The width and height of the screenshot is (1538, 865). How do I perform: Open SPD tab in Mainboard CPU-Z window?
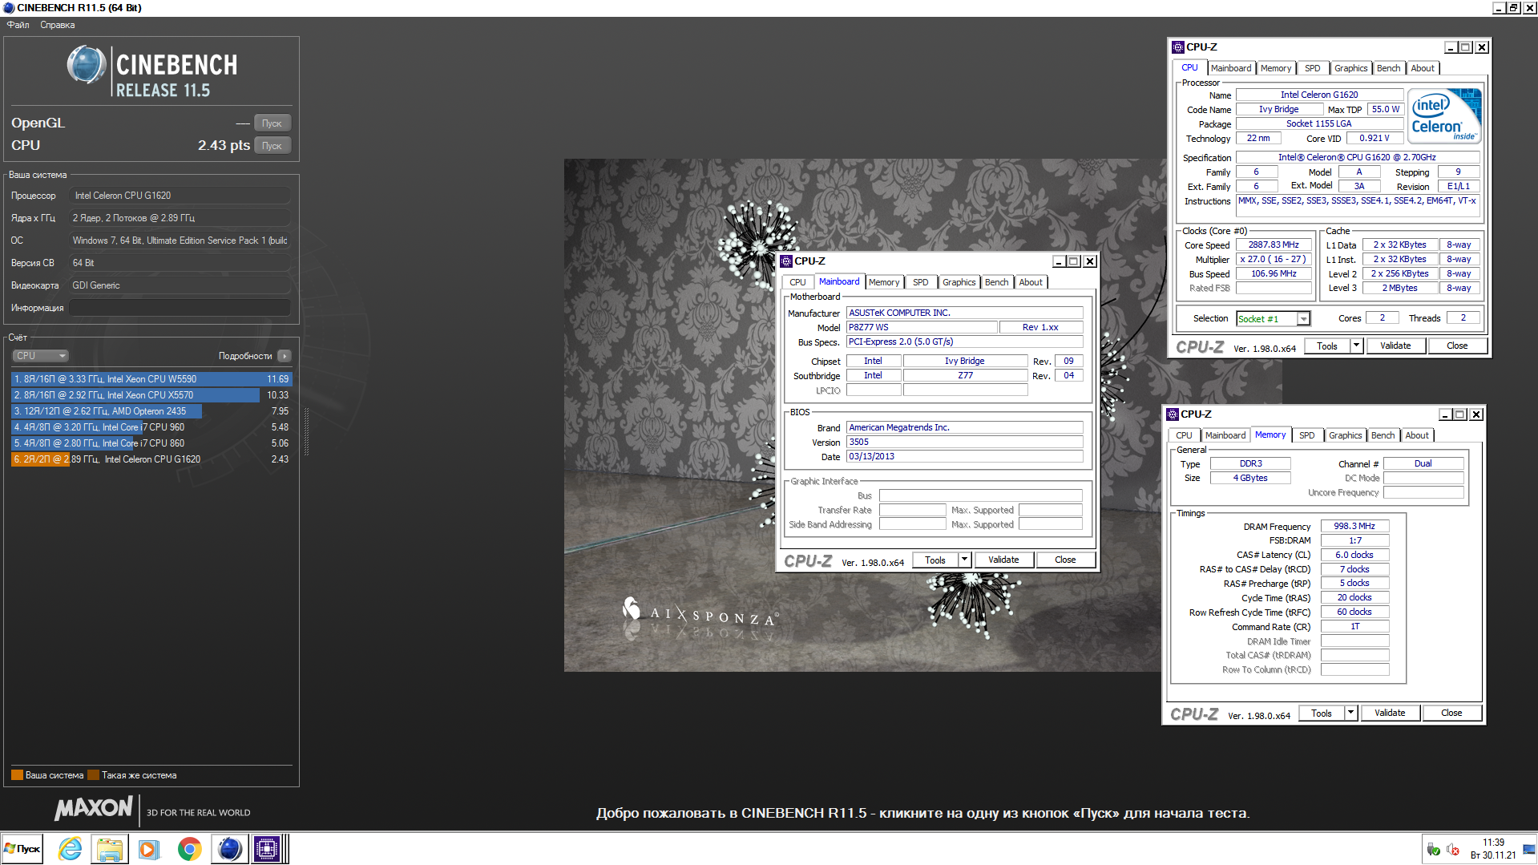(921, 282)
